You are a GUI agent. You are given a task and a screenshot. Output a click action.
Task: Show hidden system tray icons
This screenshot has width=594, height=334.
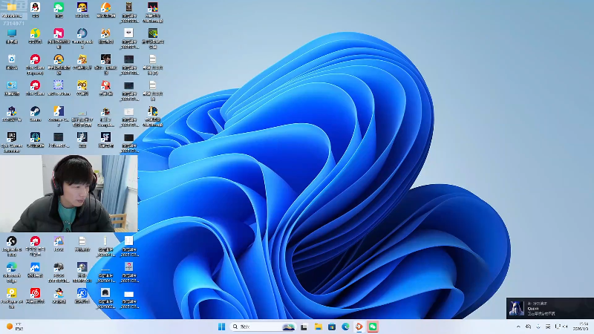(x=518, y=327)
